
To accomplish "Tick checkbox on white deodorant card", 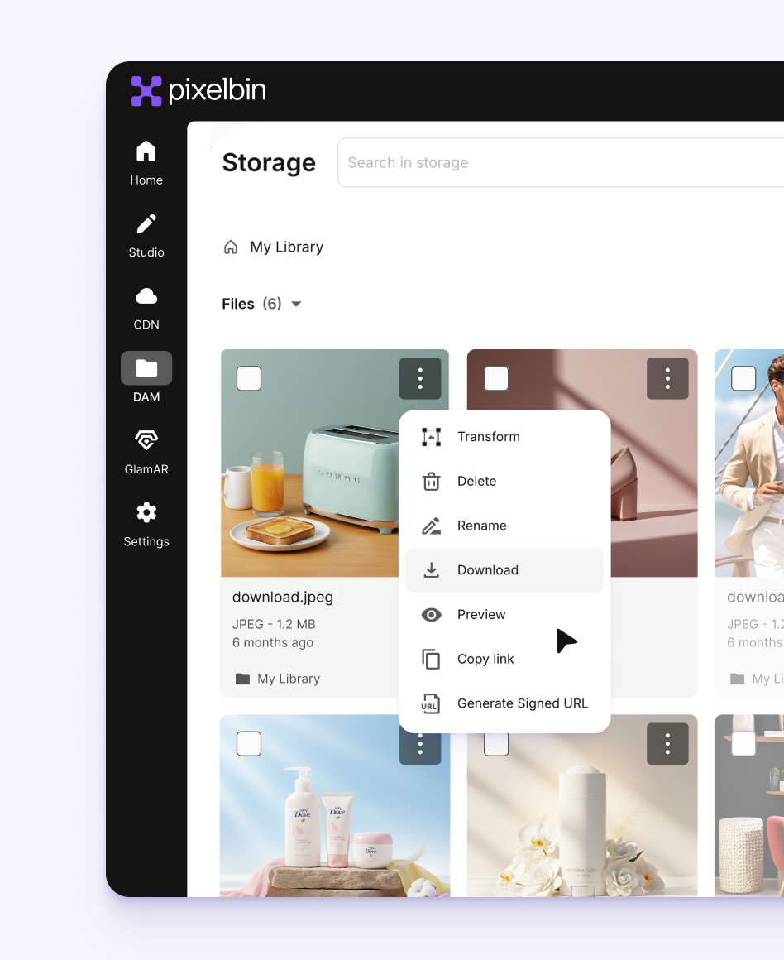I will [x=496, y=745].
